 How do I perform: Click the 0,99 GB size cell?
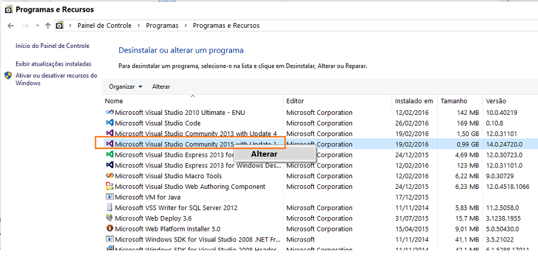pos(467,144)
